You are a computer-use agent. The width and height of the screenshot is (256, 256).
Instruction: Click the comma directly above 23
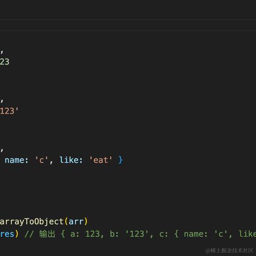click(2, 52)
